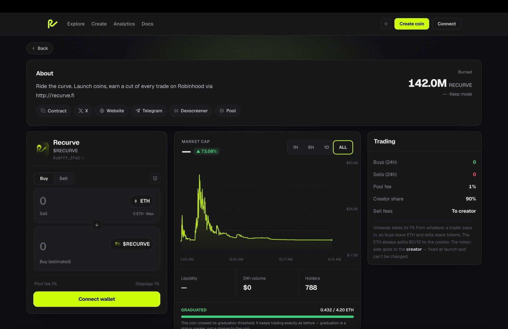
Task: Click Max next to 0 ETH balance
Action: 150,214
